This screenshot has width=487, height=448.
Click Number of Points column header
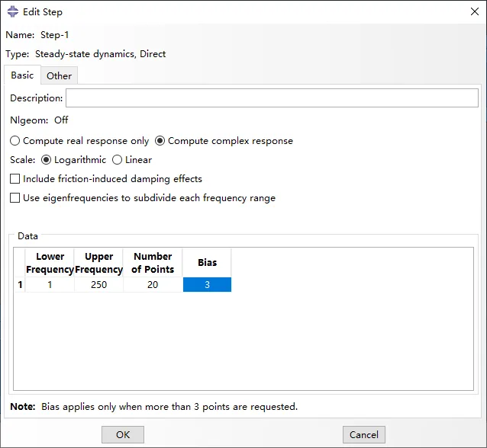click(x=153, y=263)
